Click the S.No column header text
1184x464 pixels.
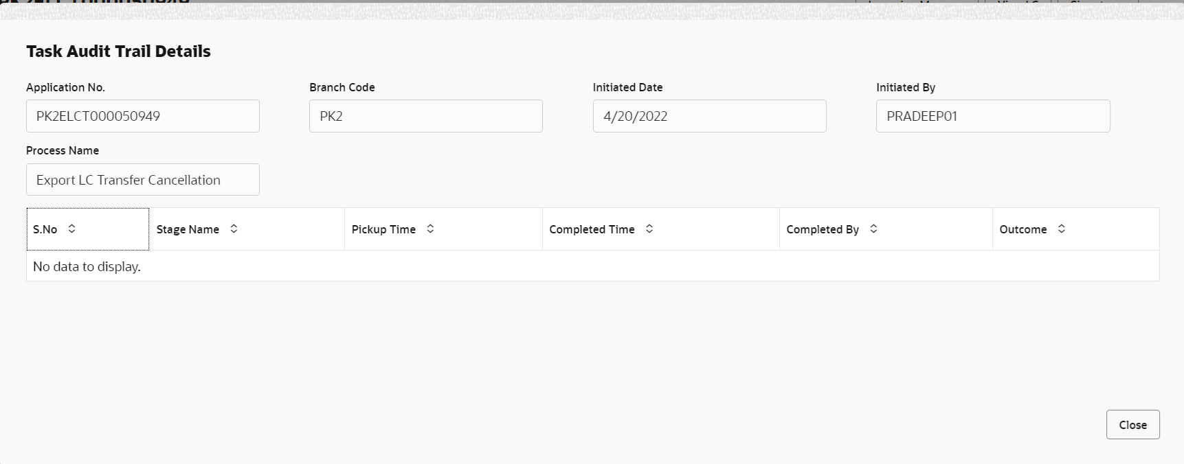coord(45,229)
